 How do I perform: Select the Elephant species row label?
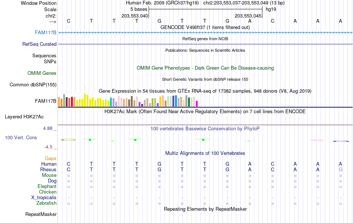[47, 187]
